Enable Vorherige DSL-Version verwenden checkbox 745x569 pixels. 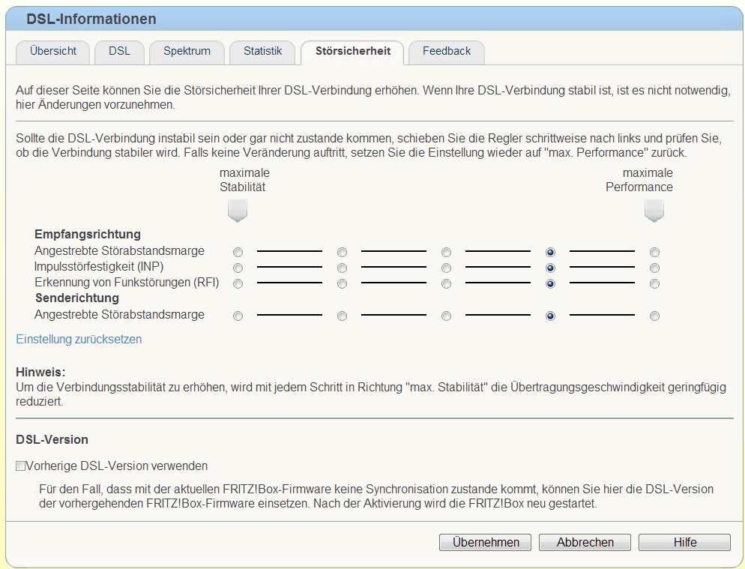pyautogui.click(x=21, y=466)
